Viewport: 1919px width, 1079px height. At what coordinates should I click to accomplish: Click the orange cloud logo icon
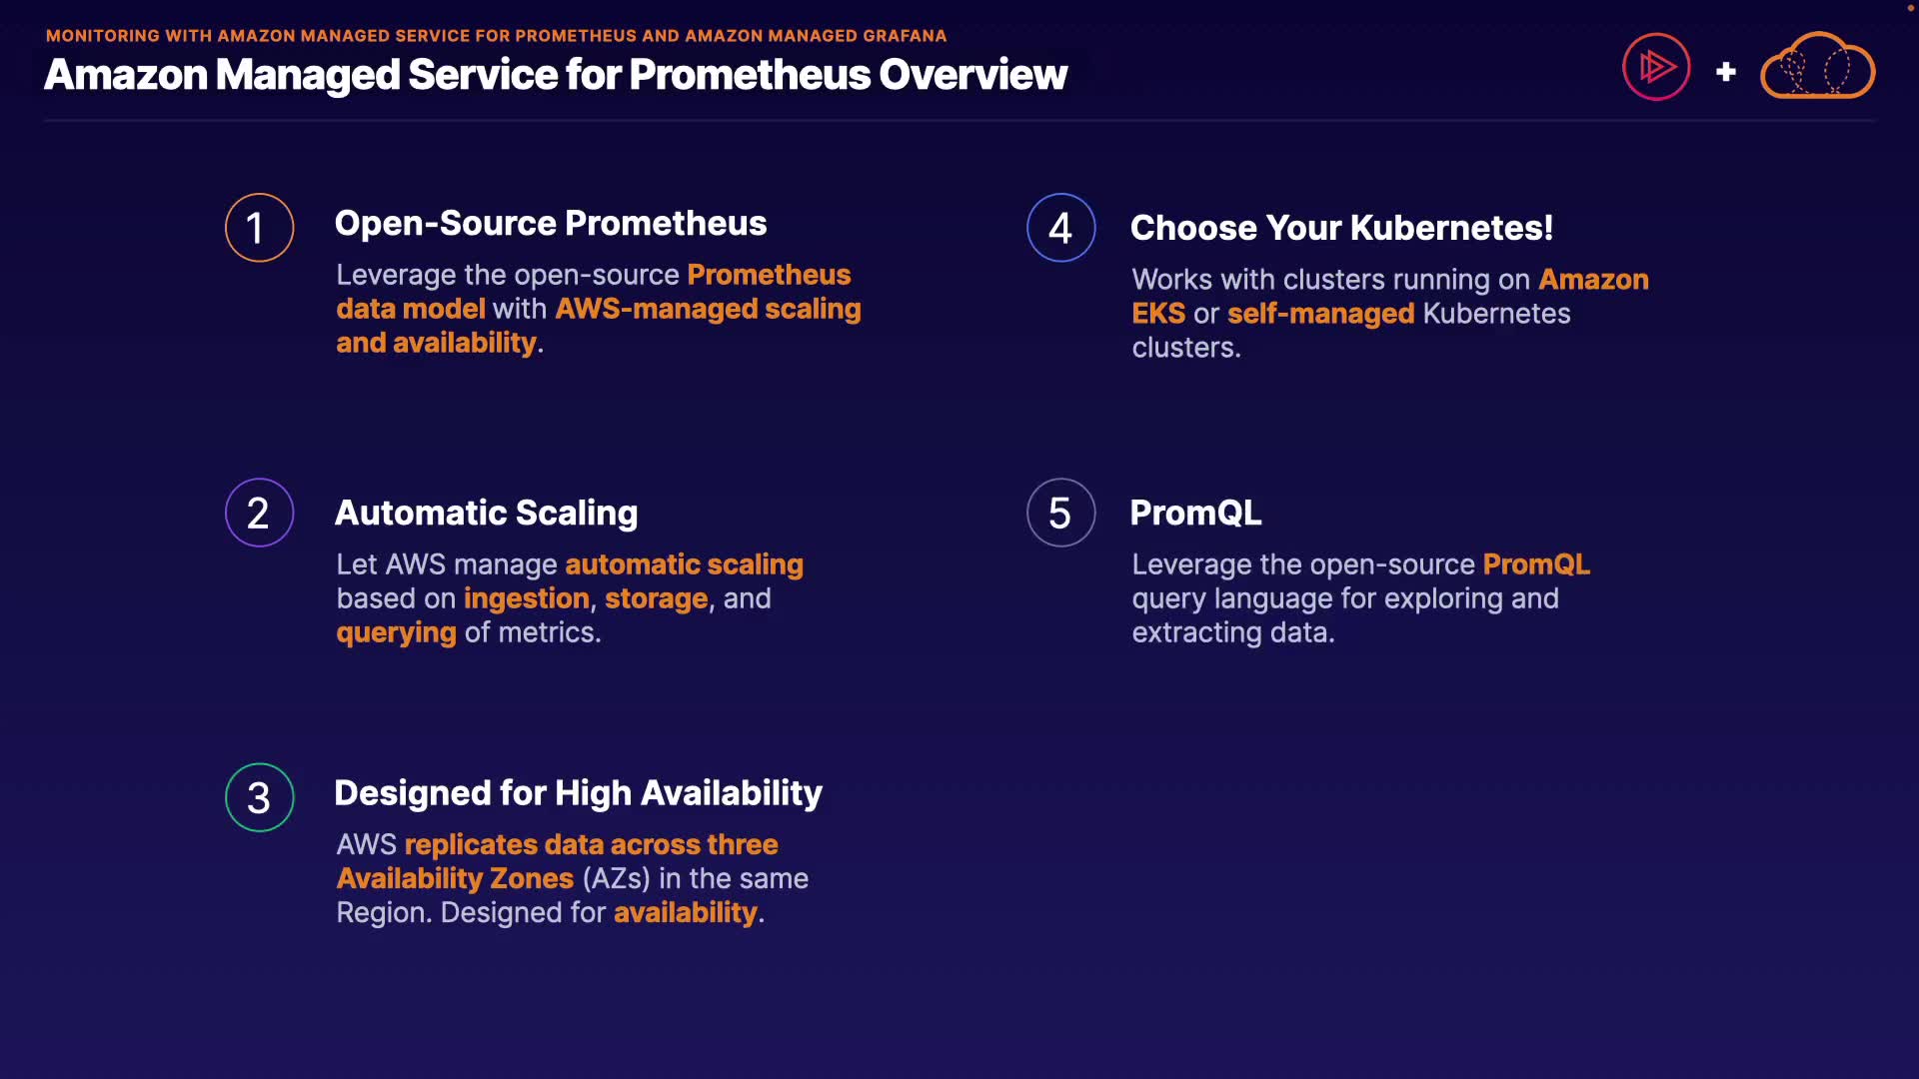pyautogui.click(x=1817, y=67)
